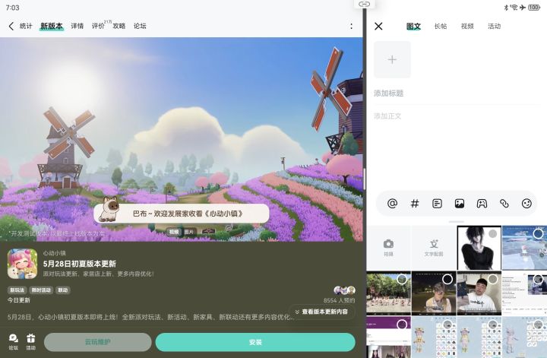Focus the 添加标题 title field
The height and width of the screenshot is (358, 547).
tap(457, 93)
